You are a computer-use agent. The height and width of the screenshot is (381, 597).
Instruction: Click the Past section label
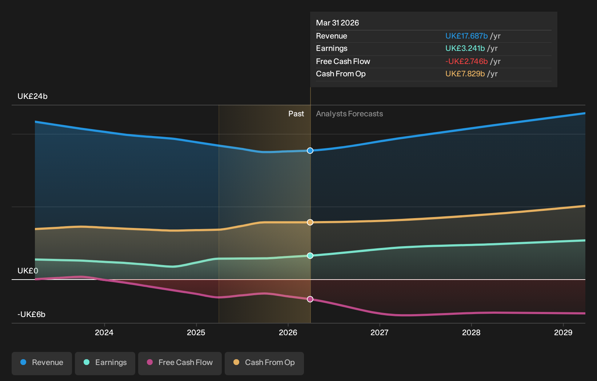click(296, 114)
